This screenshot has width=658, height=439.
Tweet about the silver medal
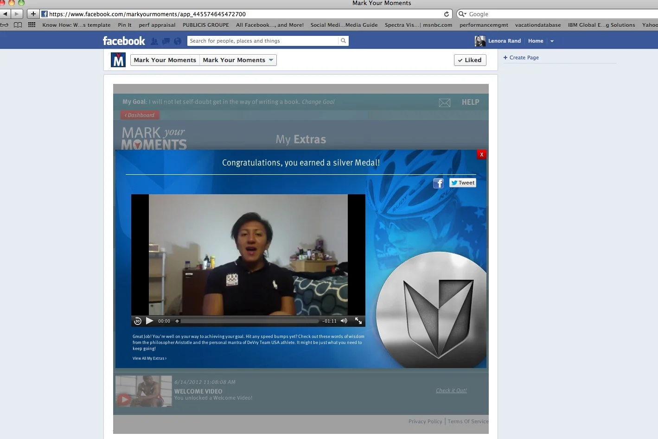(463, 183)
